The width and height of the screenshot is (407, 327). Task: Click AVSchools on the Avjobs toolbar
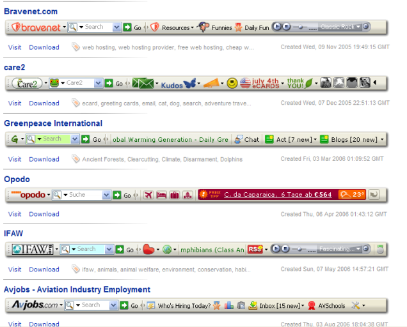tap(326, 305)
